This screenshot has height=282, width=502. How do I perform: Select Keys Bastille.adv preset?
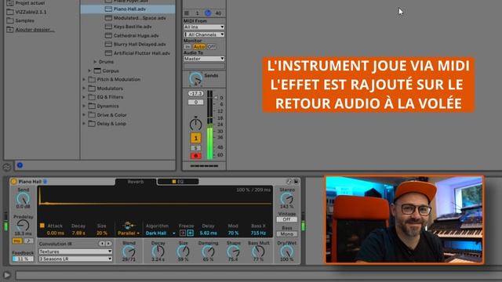coord(133,27)
